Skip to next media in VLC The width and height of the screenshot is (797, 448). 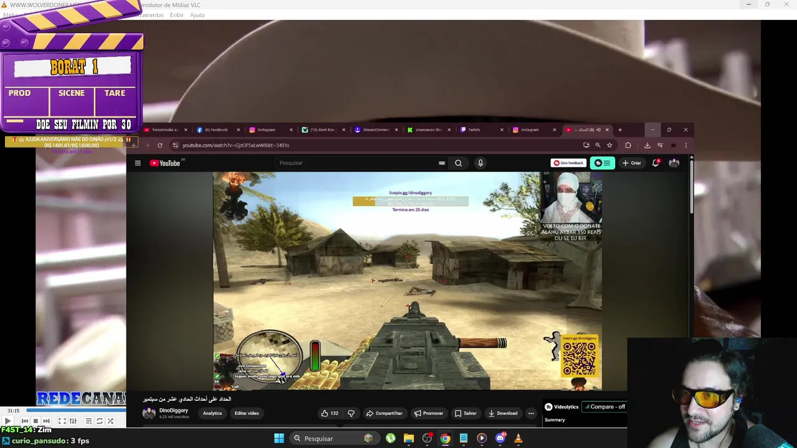pyautogui.click(x=46, y=421)
